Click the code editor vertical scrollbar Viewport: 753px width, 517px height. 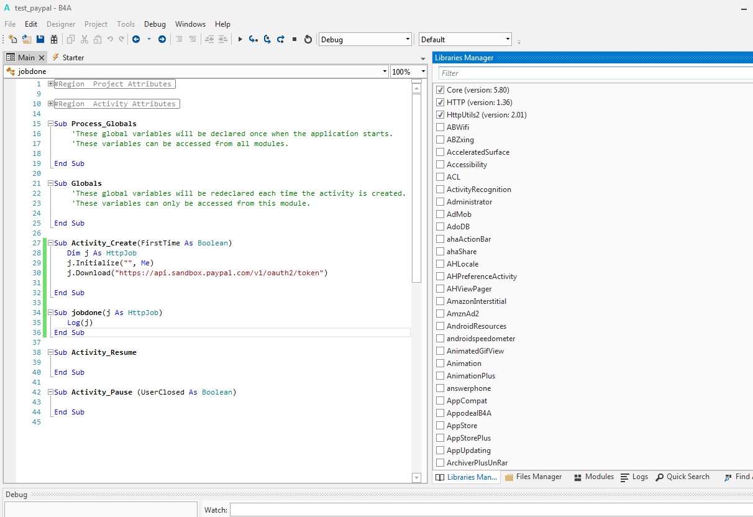coord(416,186)
